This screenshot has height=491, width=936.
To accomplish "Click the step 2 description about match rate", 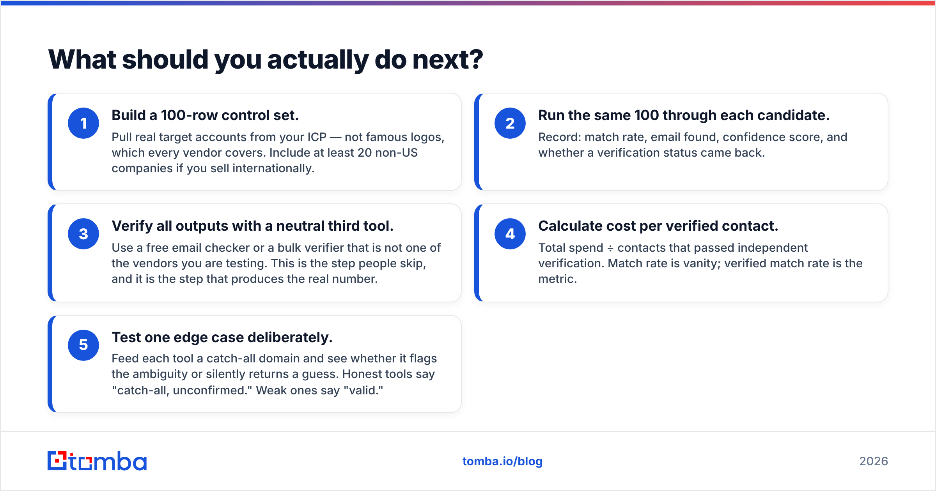I will [x=693, y=145].
